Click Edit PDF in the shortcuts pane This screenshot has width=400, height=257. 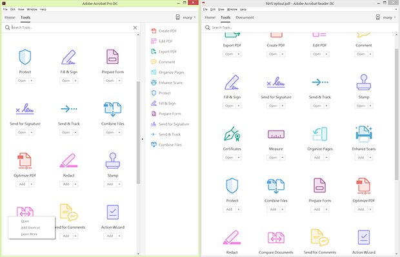tap(162, 41)
